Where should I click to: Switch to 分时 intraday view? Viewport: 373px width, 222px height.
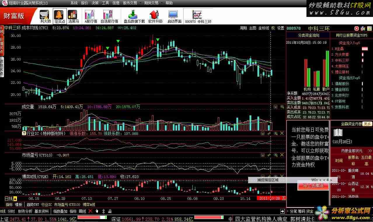tap(11, 211)
